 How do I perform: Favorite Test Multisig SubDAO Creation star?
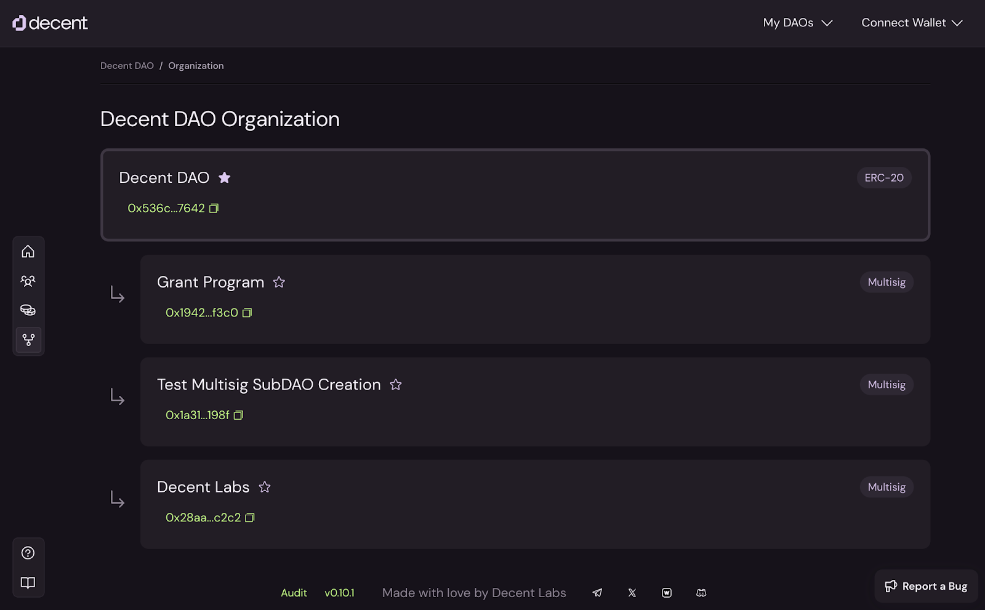click(396, 385)
